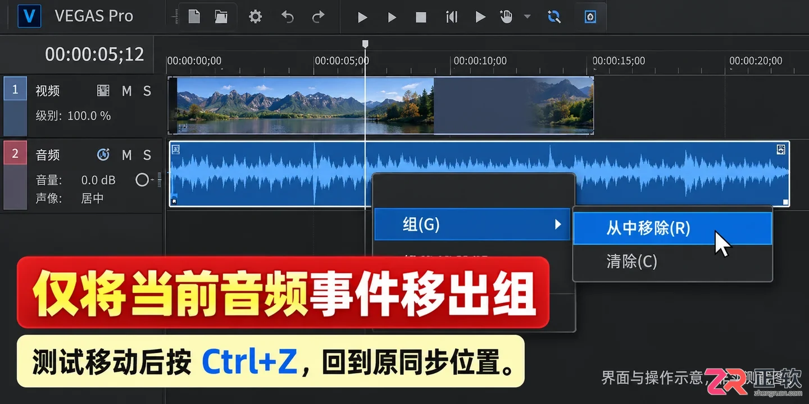Click the pan knob on the 音频 track
The height and width of the screenshot is (404, 809).
(x=143, y=180)
